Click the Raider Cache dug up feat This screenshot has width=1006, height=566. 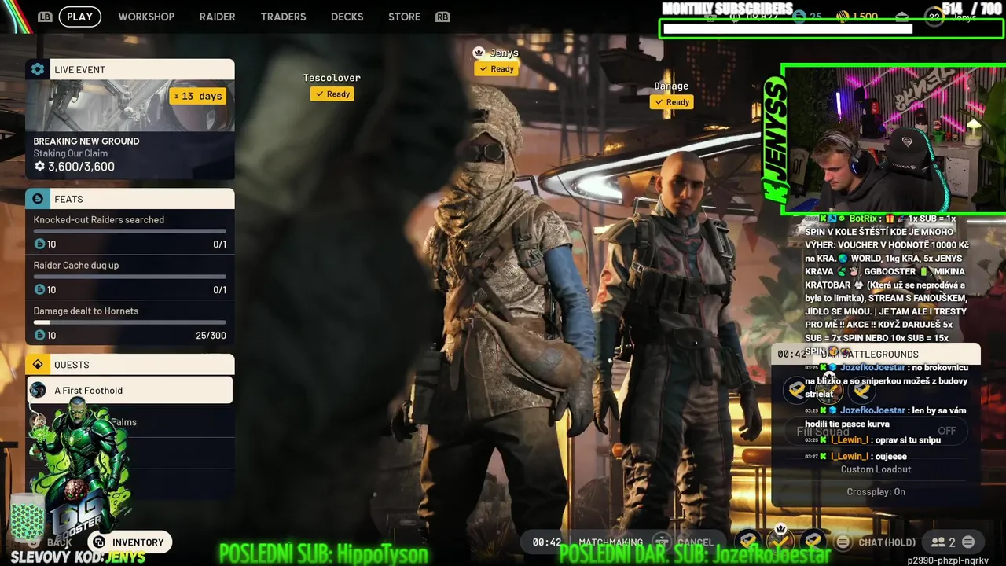(x=130, y=277)
